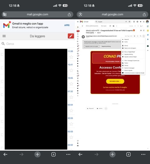Select checkbox of the 10:05 email

[x=2, y=81]
